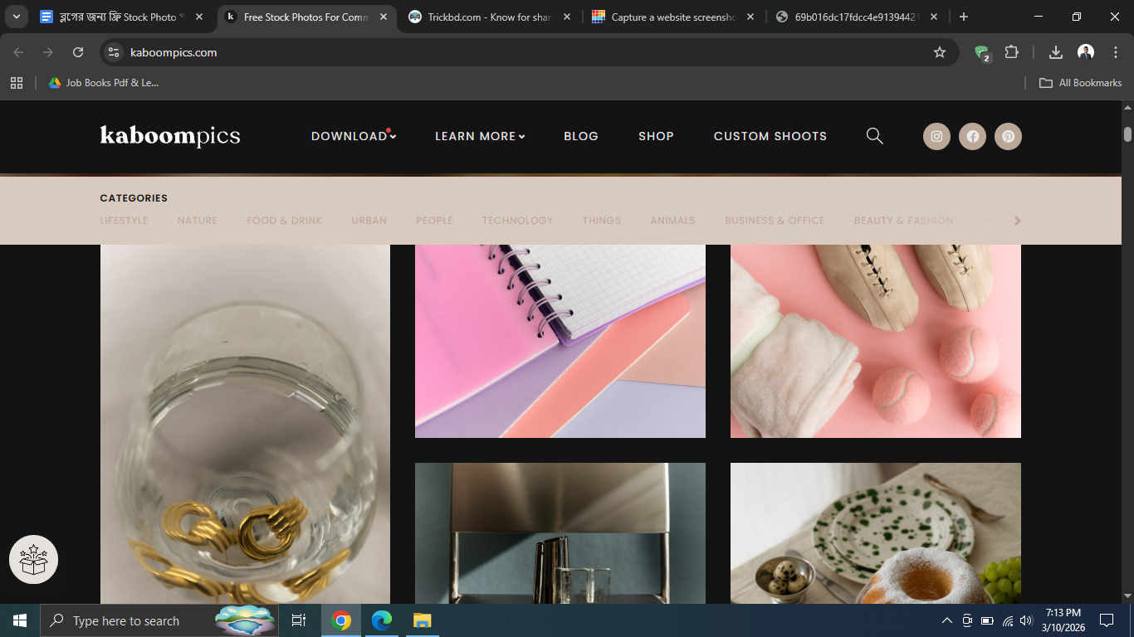Show hidden system tray icons
This screenshot has height=637, width=1134.
(x=946, y=620)
